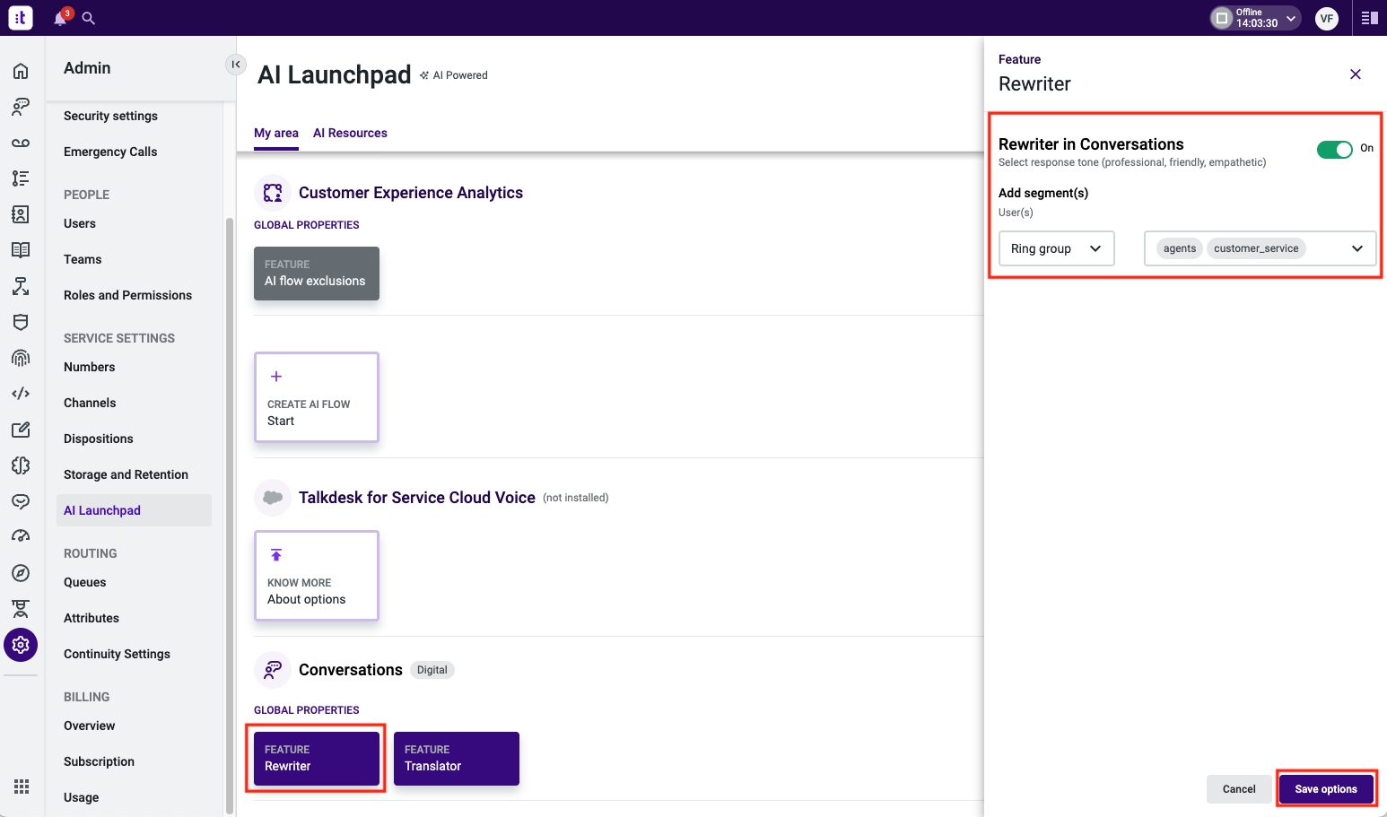Viewport: 1387px width, 817px height.
Task: Open Channels under Service Settings
Action: point(90,403)
